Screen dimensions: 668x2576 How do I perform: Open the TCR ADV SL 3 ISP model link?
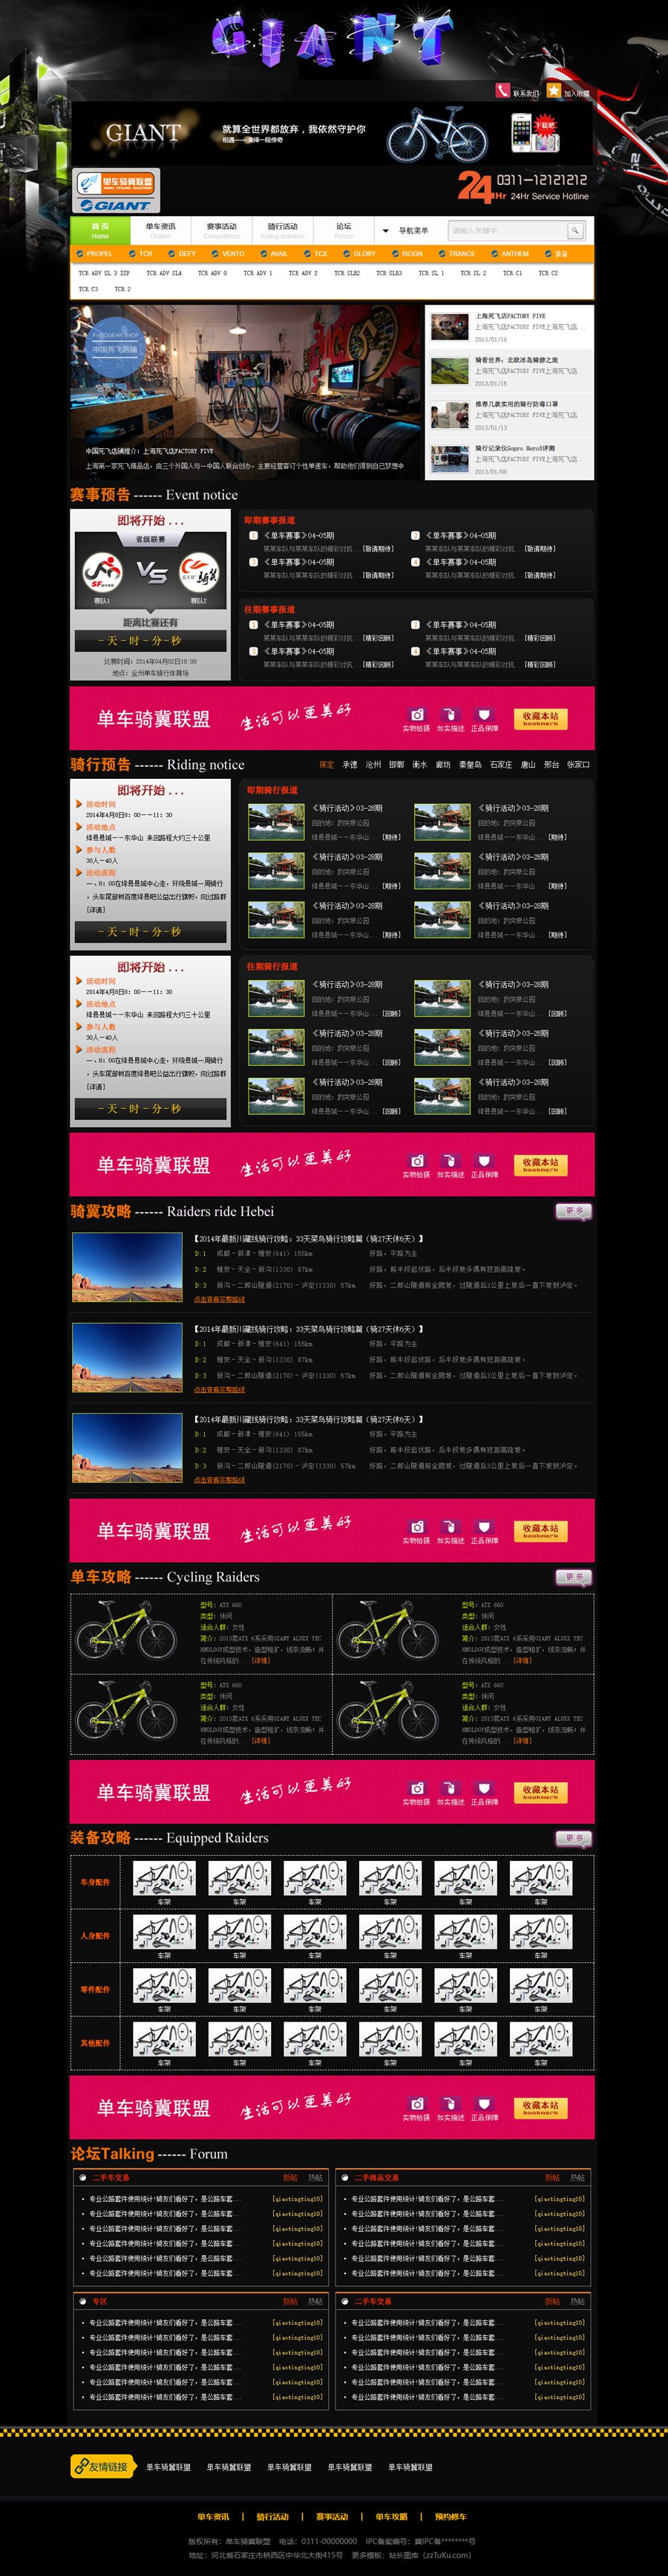(x=104, y=273)
